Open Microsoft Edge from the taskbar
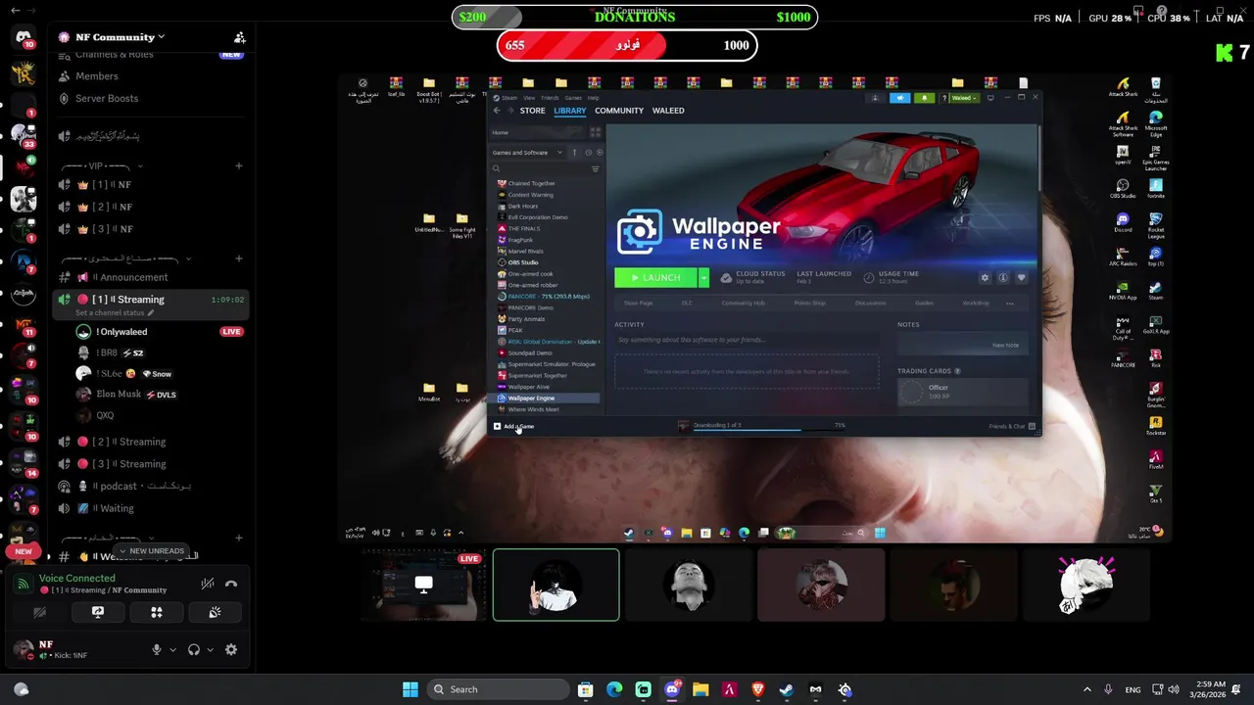 pyautogui.click(x=614, y=689)
